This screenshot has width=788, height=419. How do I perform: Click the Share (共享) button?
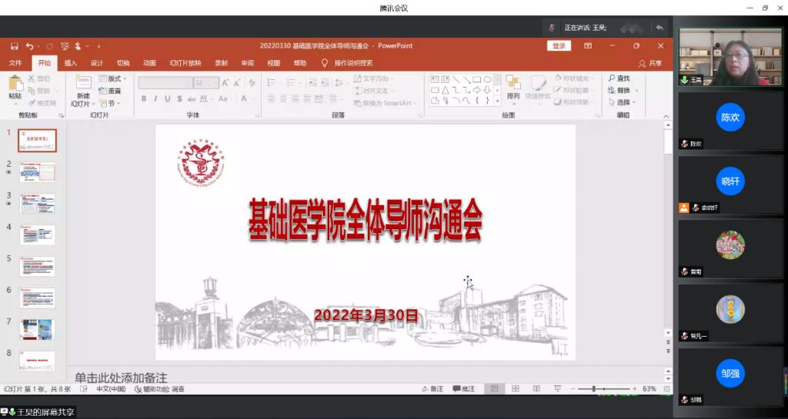pyautogui.click(x=650, y=63)
